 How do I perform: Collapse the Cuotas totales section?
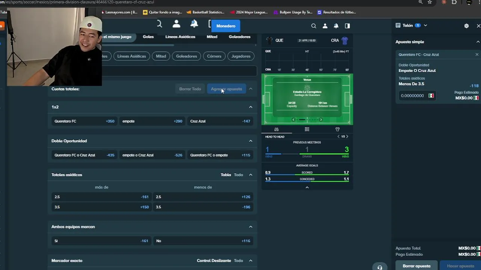point(251,89)
